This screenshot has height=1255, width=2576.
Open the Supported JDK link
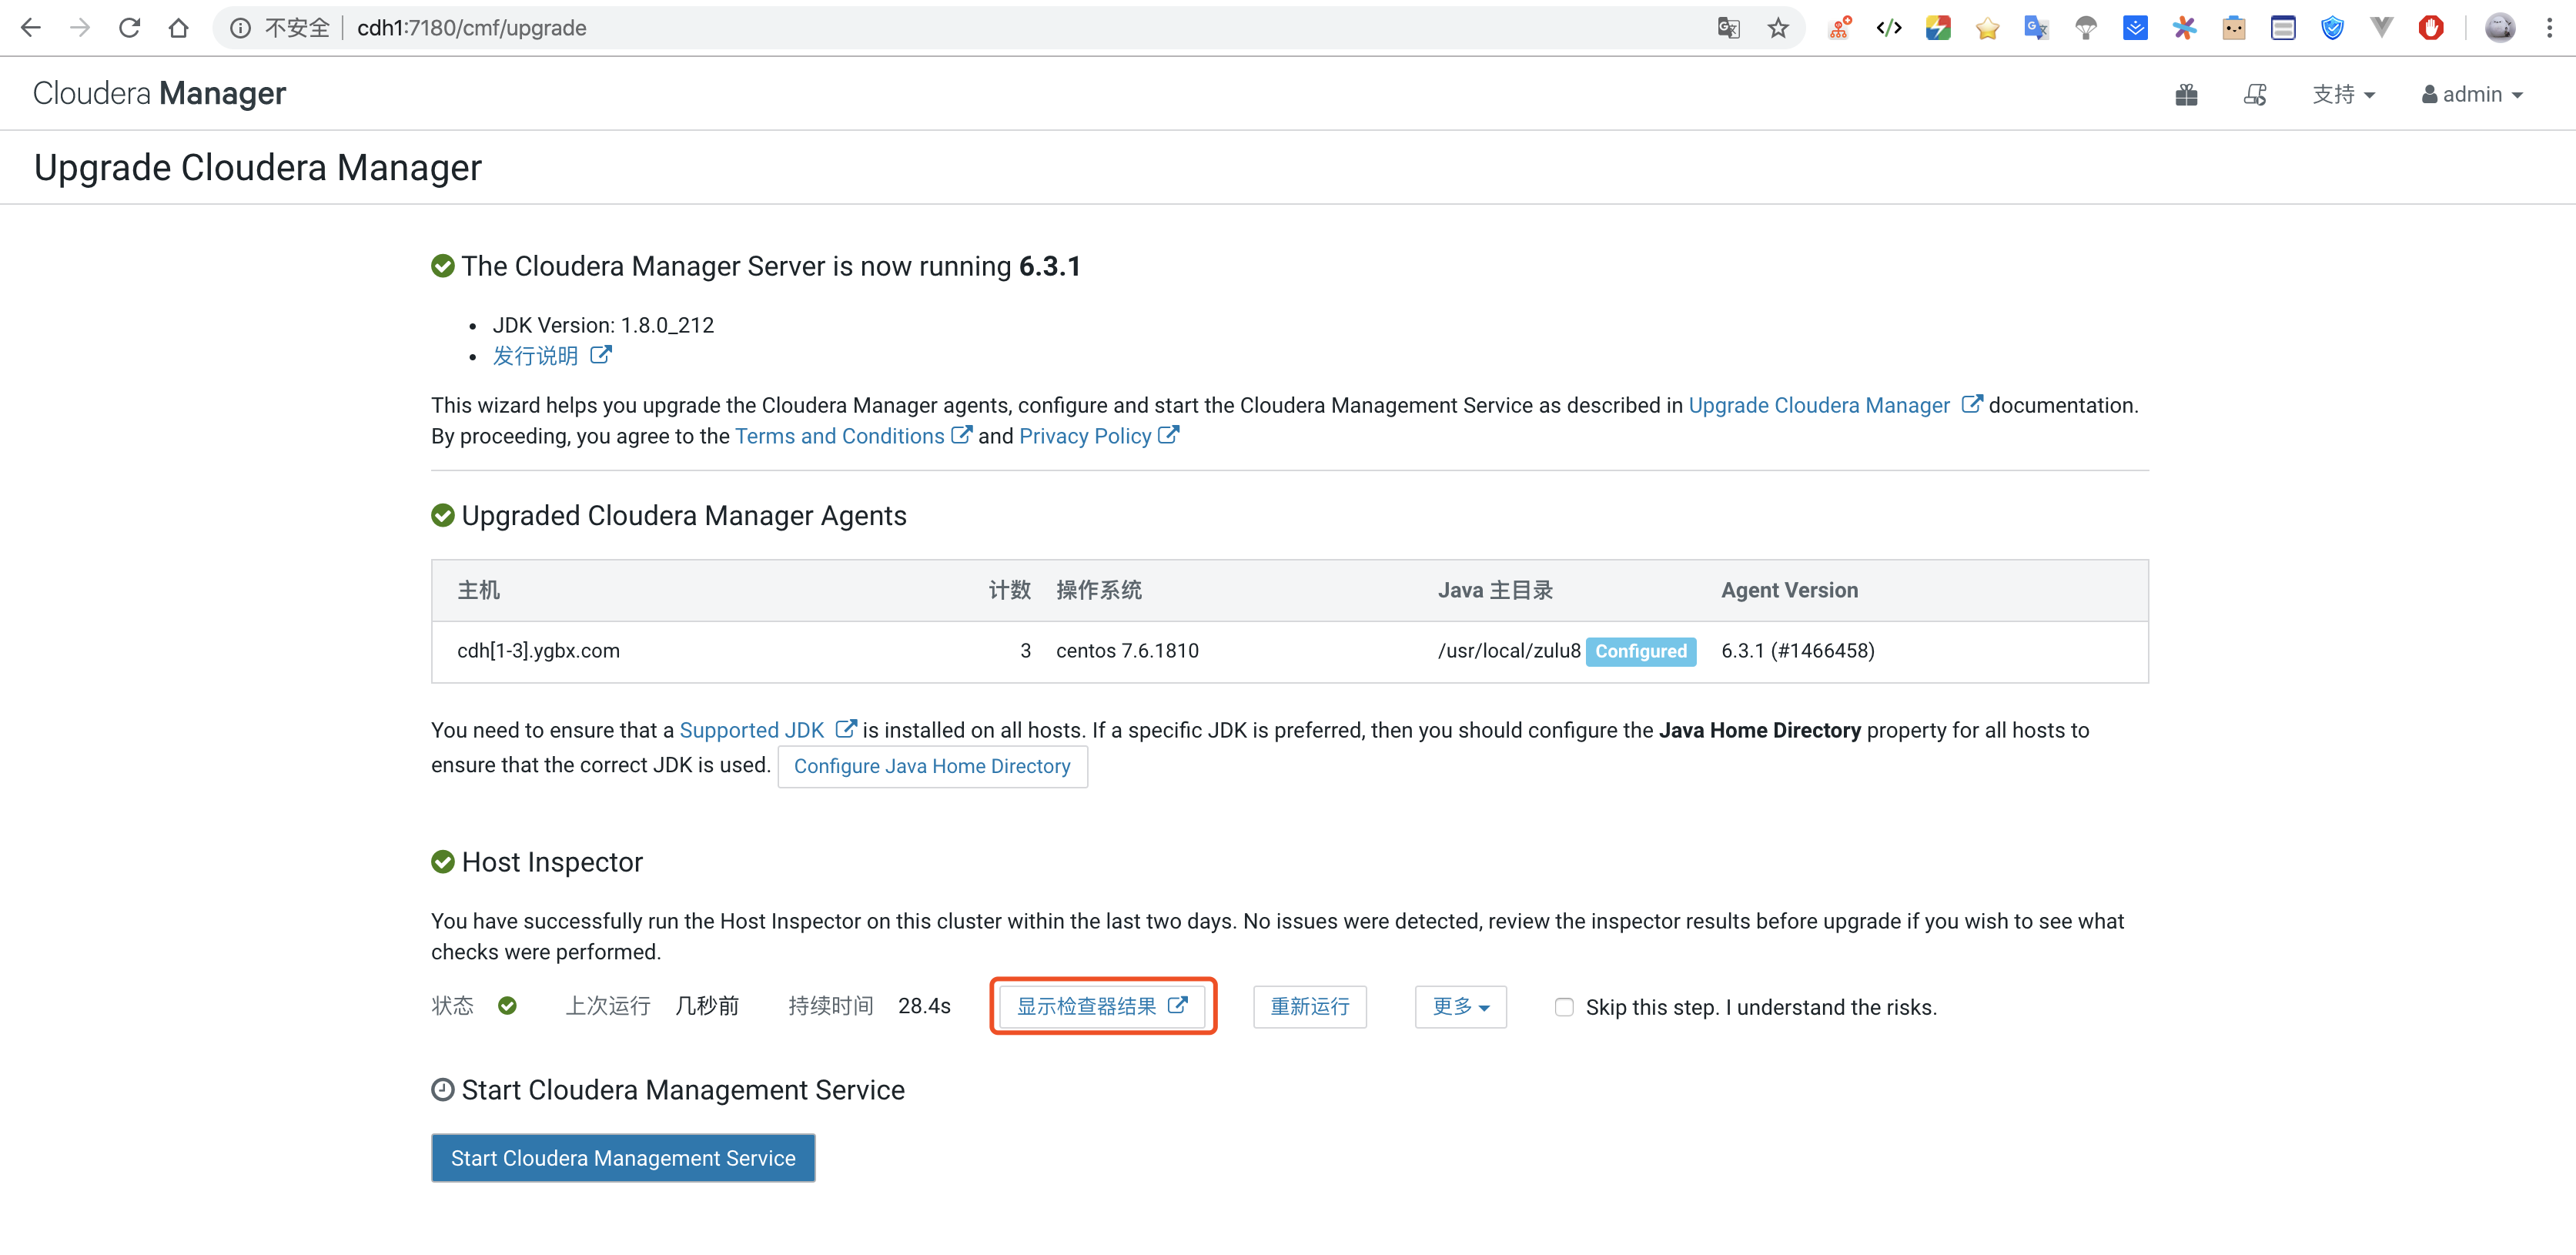(x=767, y=730)
